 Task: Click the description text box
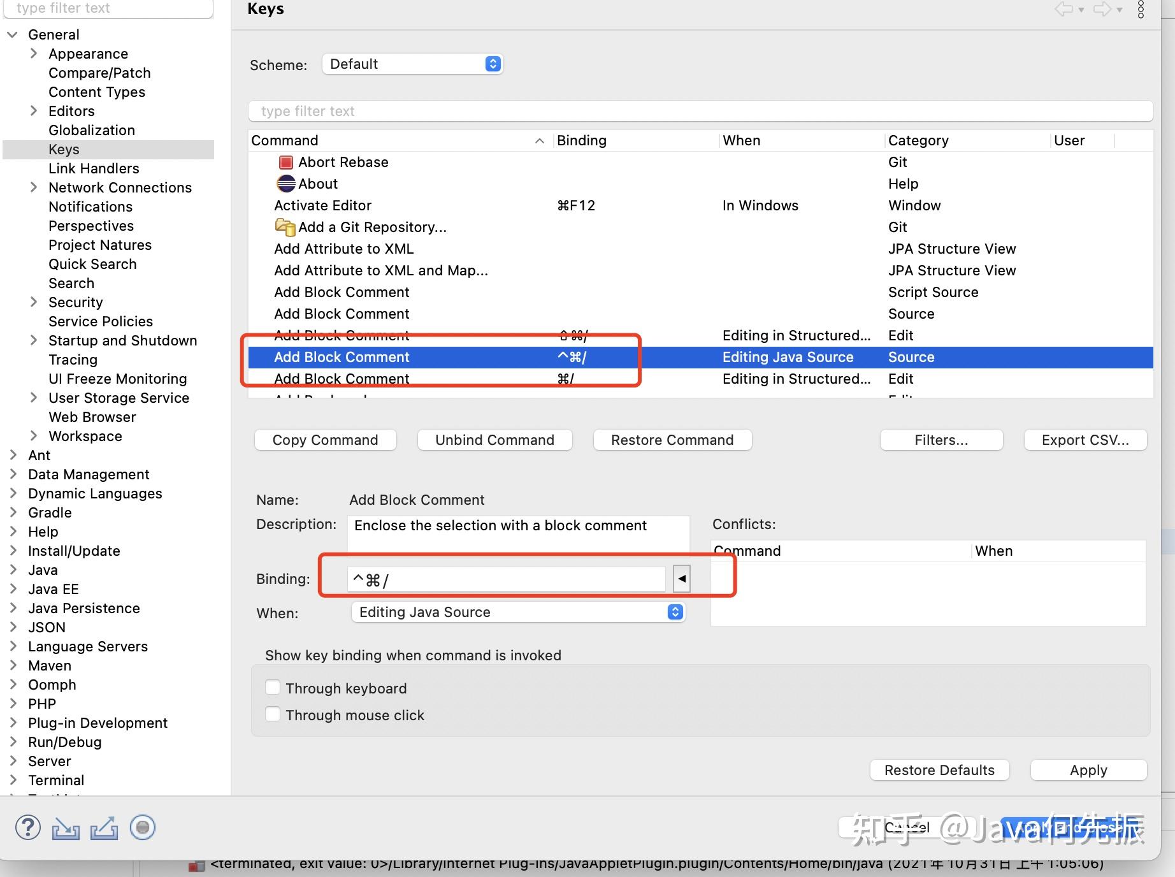[519, 533]
